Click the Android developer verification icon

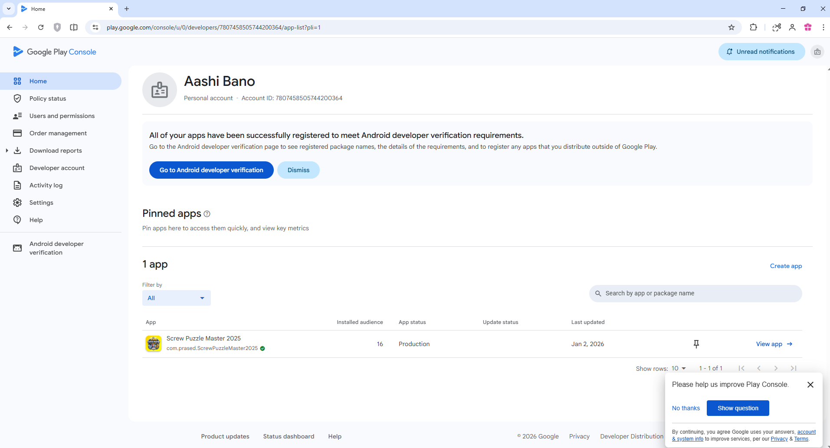17,248
